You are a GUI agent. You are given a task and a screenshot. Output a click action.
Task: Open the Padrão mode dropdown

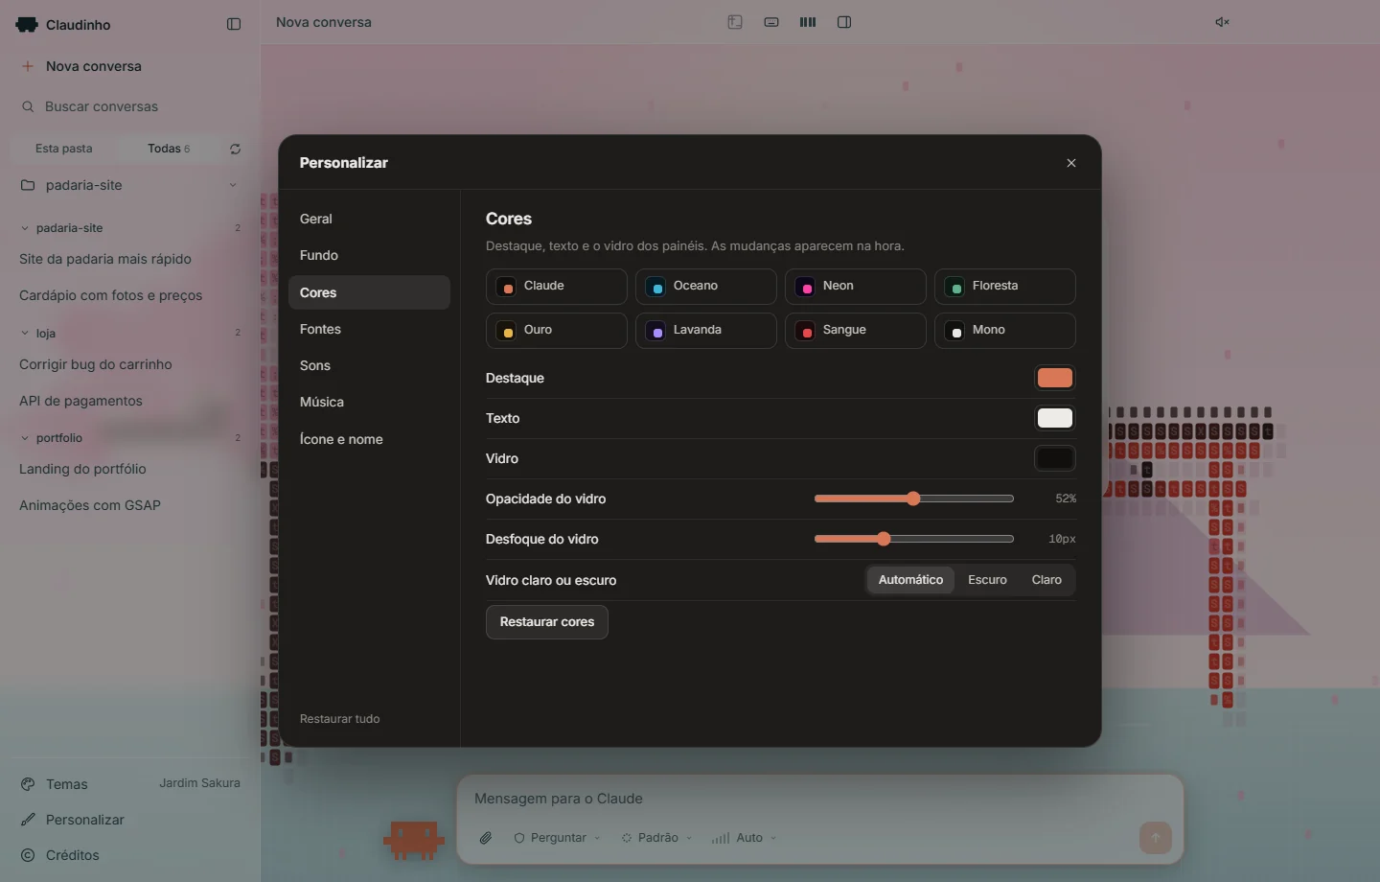tap(656, 838)
